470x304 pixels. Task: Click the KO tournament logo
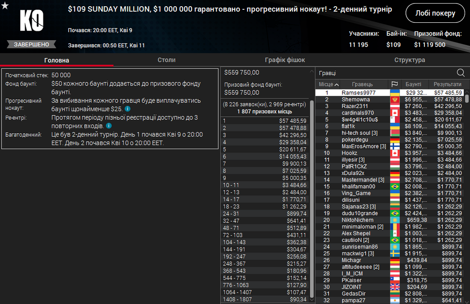pos(31,21)
